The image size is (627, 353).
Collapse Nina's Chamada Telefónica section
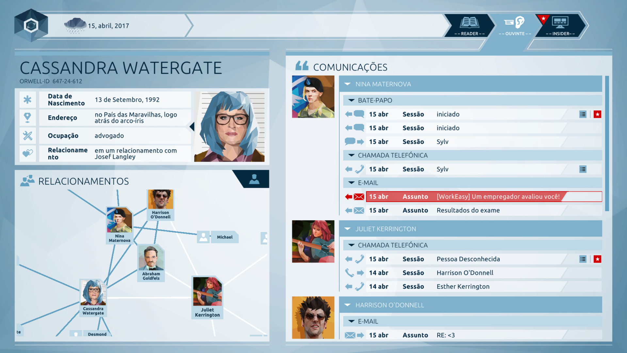[351, 155]
